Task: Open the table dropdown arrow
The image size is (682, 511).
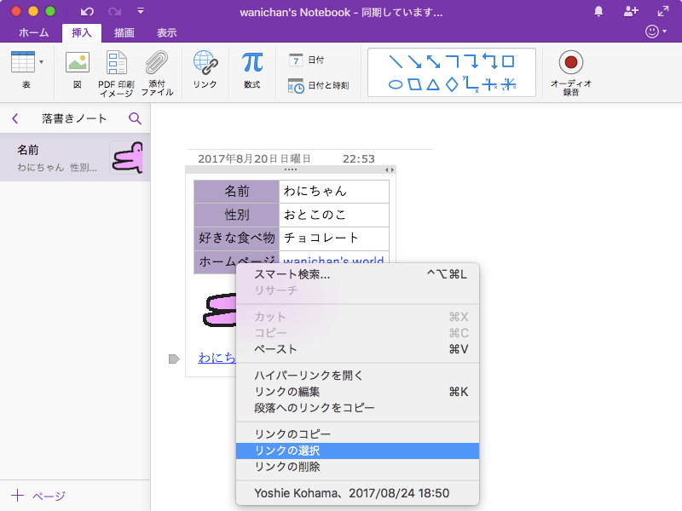Action: click(x=42, y=62)
